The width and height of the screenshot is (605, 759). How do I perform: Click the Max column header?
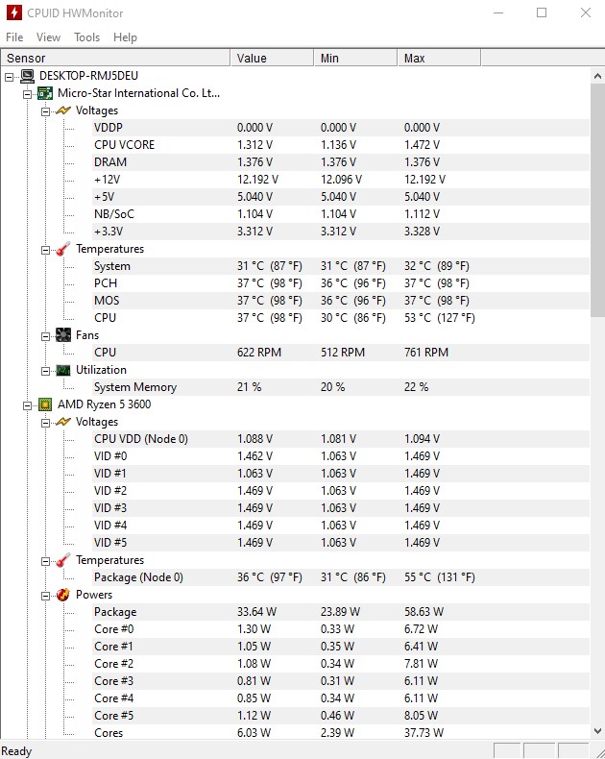(x=439, y=58)
